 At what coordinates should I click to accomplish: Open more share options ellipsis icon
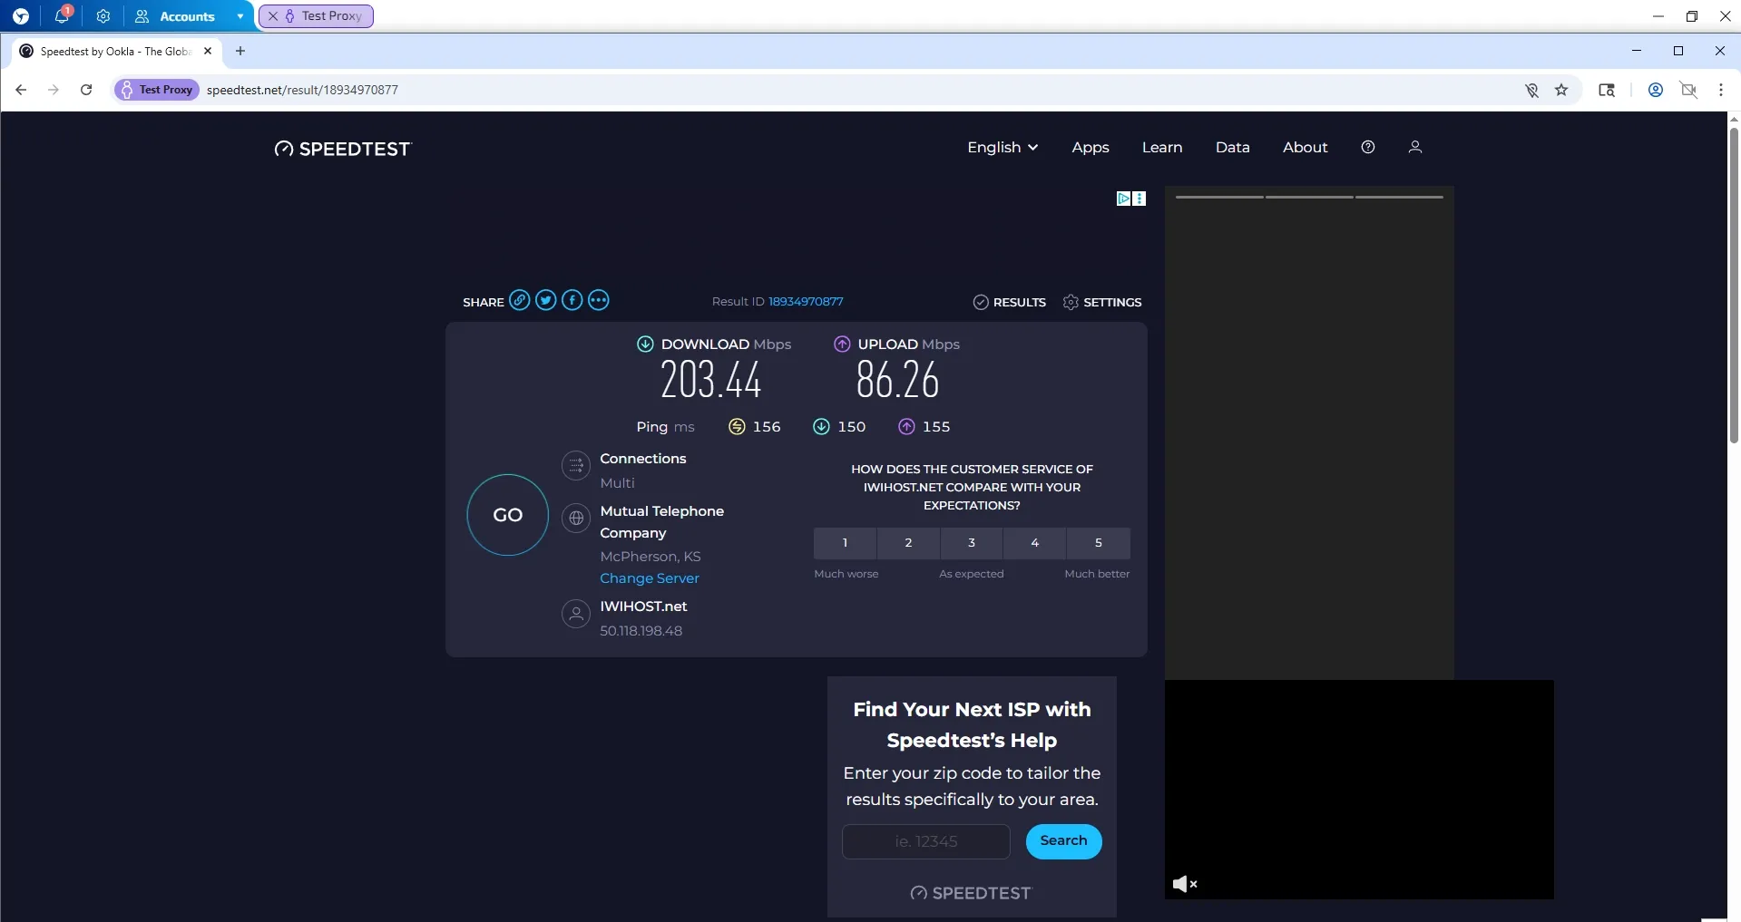click(x=599, y=300)
